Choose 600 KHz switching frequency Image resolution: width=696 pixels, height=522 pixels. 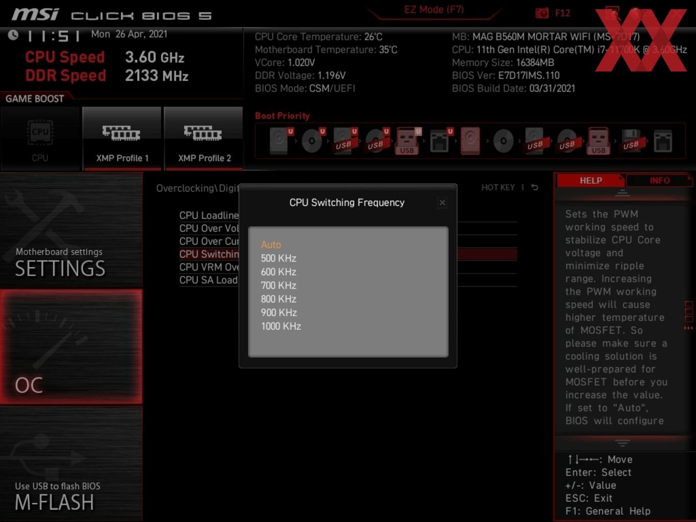pos(278,272)
